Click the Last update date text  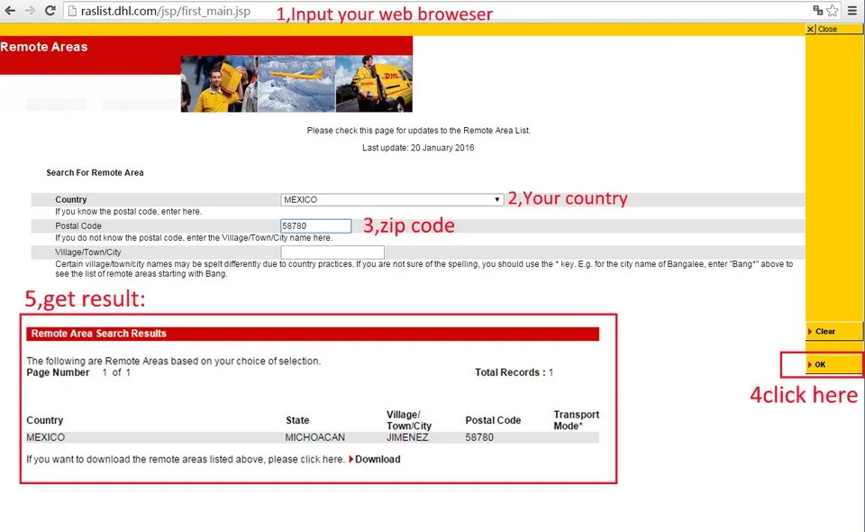point(418,147)
